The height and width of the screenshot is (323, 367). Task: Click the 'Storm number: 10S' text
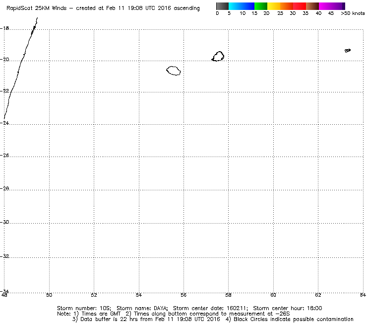click(x=83, y=308)
